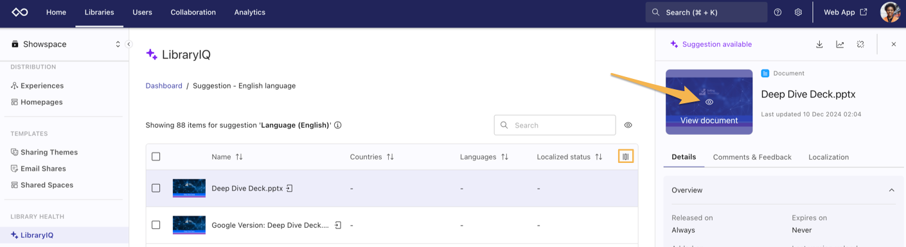Screen dimensions: 906x247
Task: Click the Suggestion available label
Action: pos(717,44)
